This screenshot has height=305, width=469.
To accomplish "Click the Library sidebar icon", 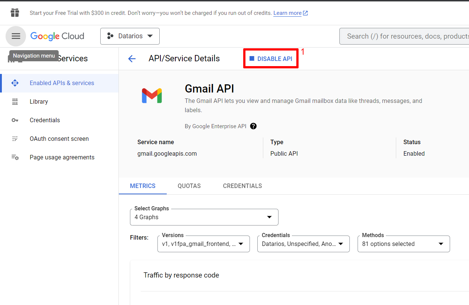I will pyautogui.click(x=15, y=101).
